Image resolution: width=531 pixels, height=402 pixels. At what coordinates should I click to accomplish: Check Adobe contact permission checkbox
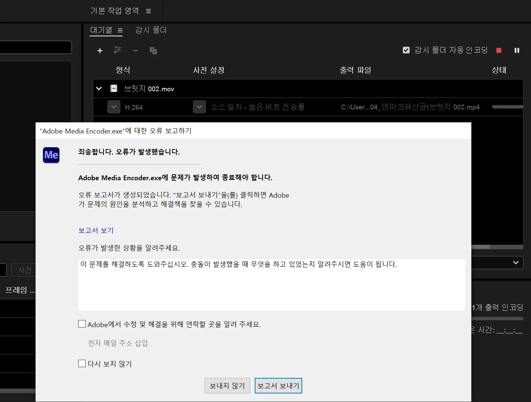82,324
